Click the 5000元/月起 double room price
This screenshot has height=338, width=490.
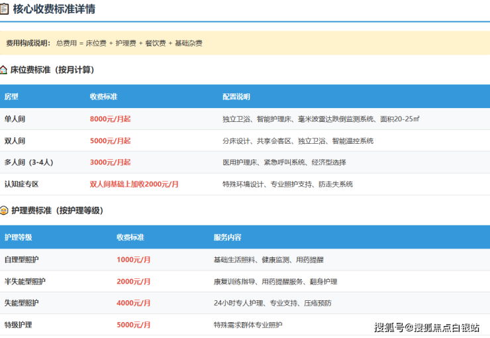pos(110,141)
